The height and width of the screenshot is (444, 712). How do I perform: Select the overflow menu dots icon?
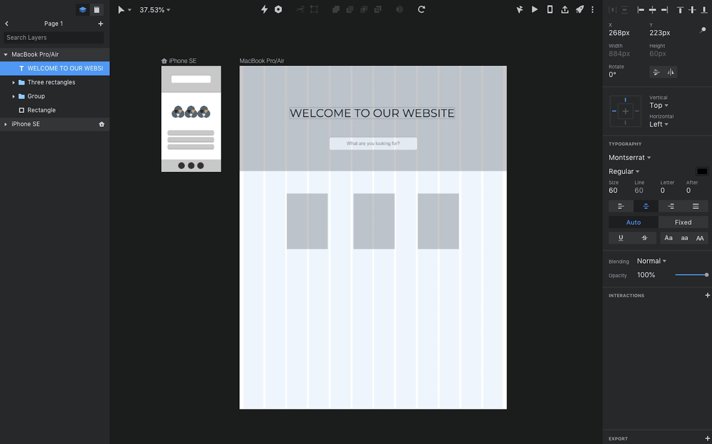tap(593, 10)
